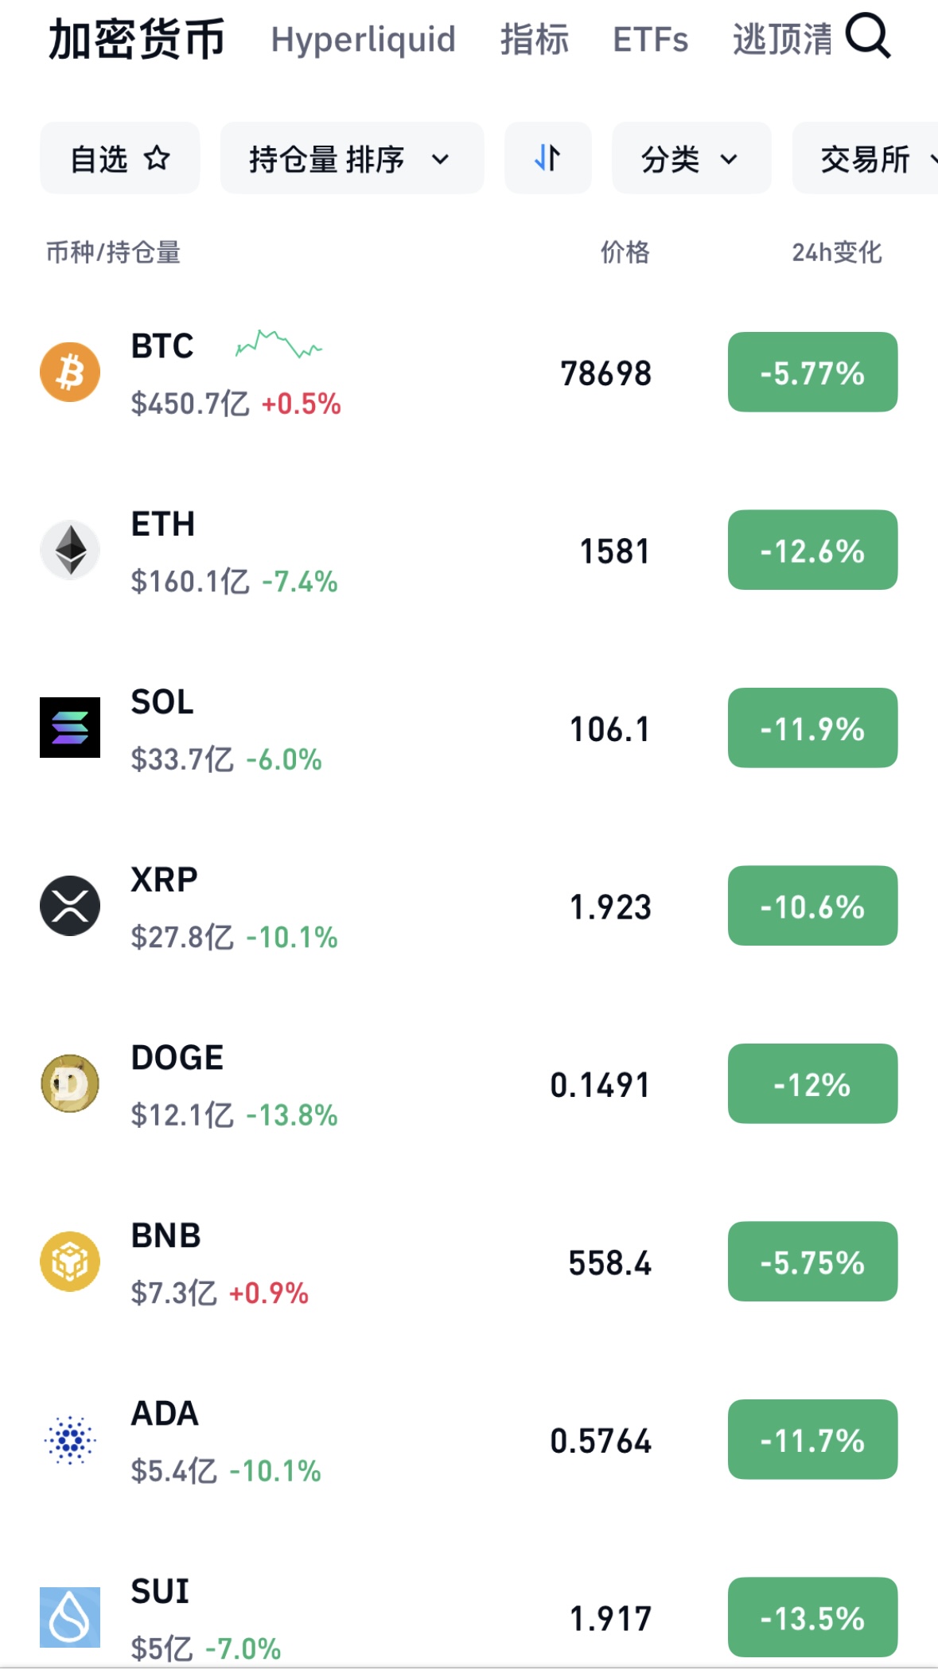Tap the XRP coin logo
Screen dimensions: 938x1670
pos(70,906)
